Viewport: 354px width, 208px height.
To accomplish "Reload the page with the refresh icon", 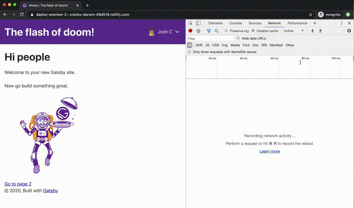I will [22, 14].
